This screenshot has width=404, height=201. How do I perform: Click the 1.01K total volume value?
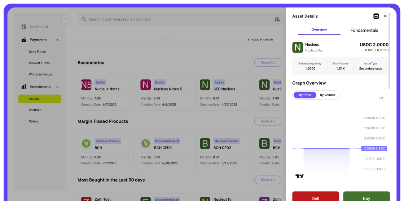click(x=341, y=69)
